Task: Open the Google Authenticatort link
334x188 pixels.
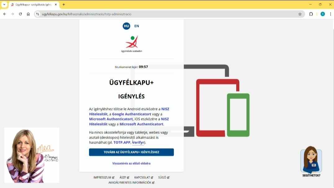Action: (x=131, y=114)
